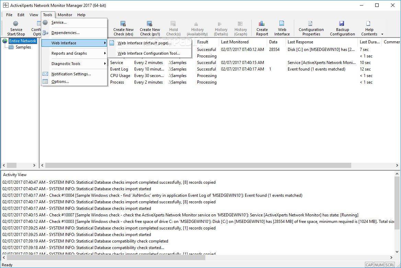
Task: Open Notification Settings... menu item
Action: click(x=74, y=74)
